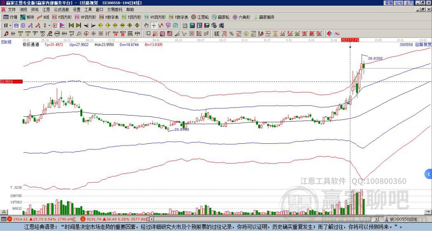Image resolution: width=432 pixels, height=231 pixels.
Task: Click the 主页 homepage button
Action: pyautogui.click(x=409, y=3)
